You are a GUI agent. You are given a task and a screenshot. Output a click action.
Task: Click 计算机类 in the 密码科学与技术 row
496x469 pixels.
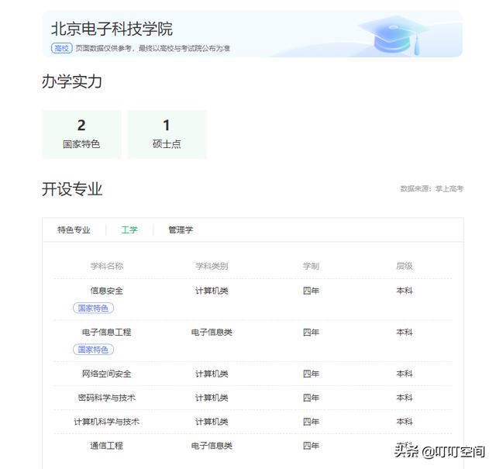(x=212, y=398)
